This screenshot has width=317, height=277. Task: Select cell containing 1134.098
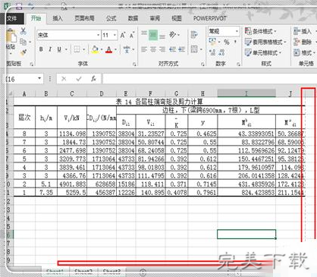[x=72, y=134]
